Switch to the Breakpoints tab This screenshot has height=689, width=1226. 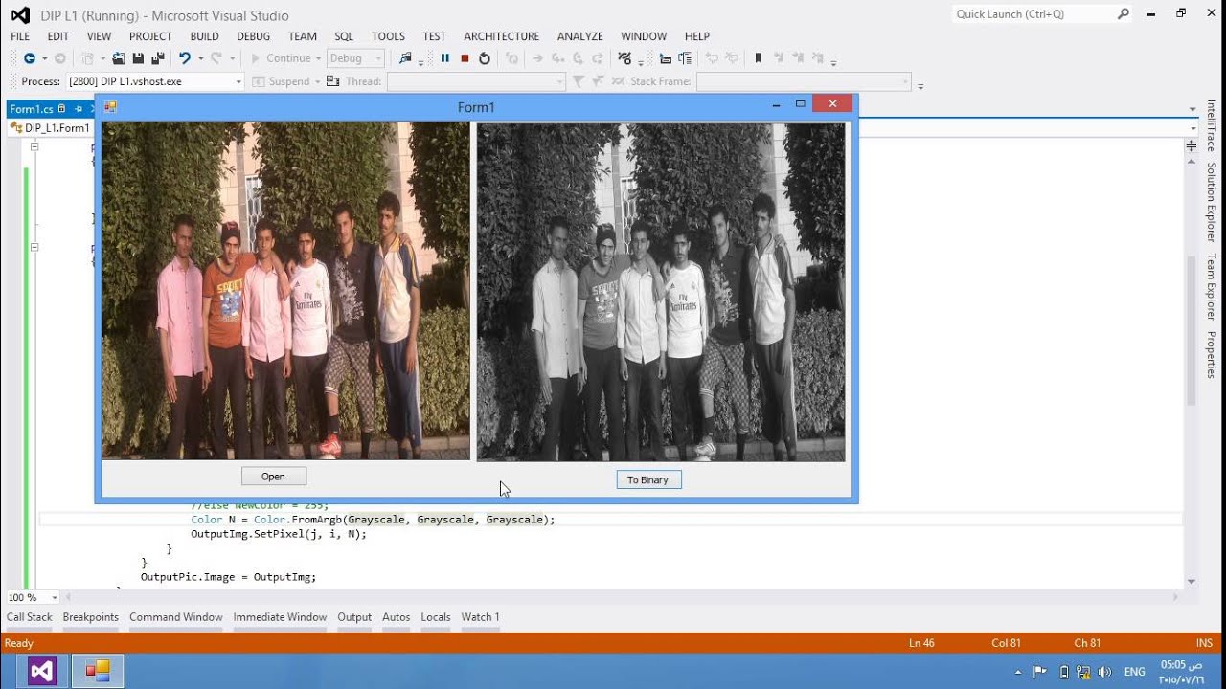point(91,617)
